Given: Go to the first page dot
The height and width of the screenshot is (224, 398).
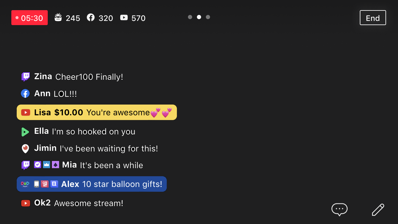Looking at the screenshot, I should point(190,17).
